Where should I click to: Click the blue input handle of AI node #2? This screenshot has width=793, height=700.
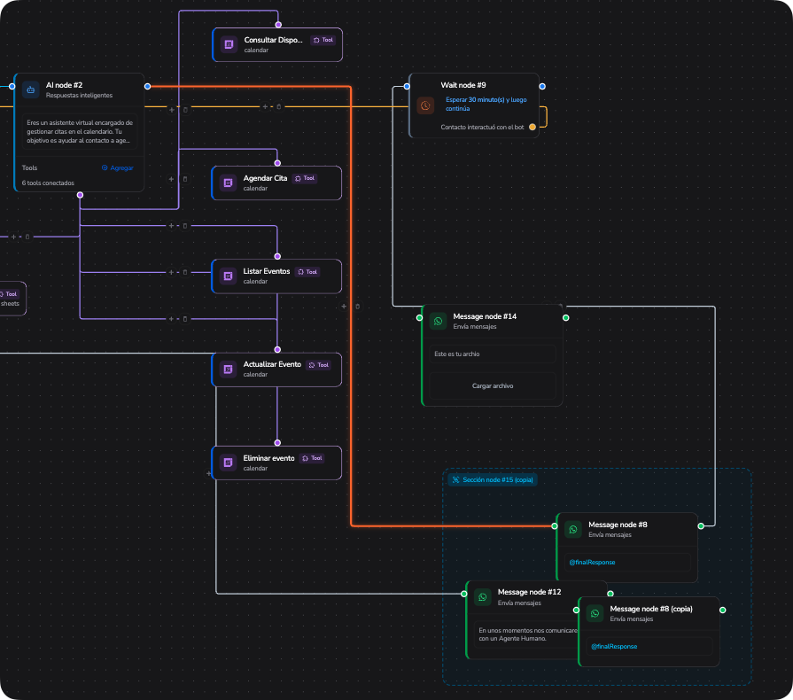[12, 87]
